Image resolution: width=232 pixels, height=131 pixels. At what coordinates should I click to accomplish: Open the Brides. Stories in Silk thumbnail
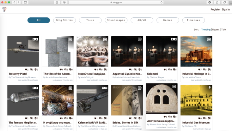[127, 100]
